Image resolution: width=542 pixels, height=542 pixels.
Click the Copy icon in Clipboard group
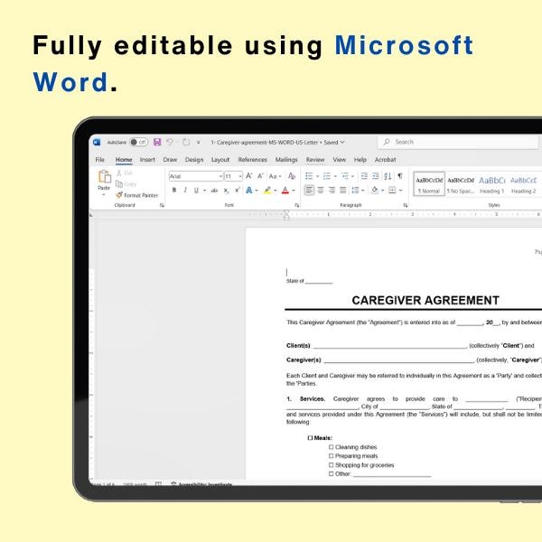tap(119, 184)
